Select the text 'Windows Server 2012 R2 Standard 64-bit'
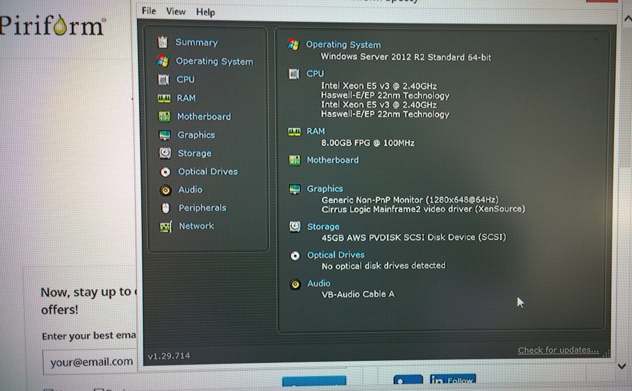The height and width of the screenshot is (391, 632). [x=406, y=57]
